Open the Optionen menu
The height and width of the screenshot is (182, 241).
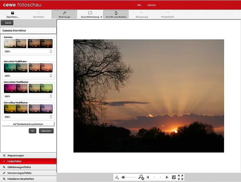point(152,5)
